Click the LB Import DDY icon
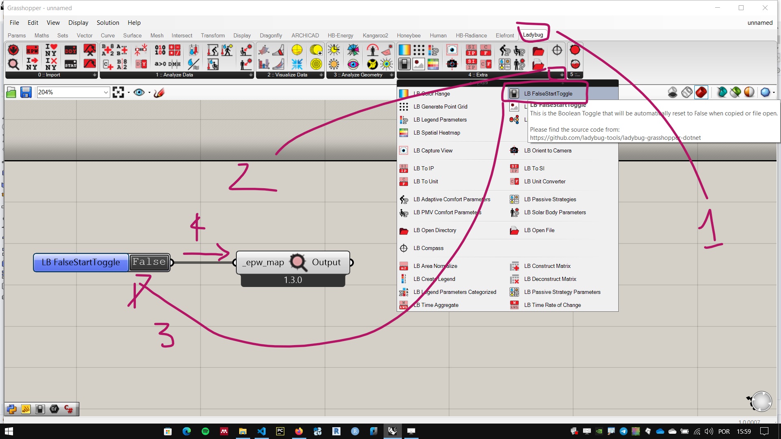This screenshot has height=439, width=781. tap(70, 50)
